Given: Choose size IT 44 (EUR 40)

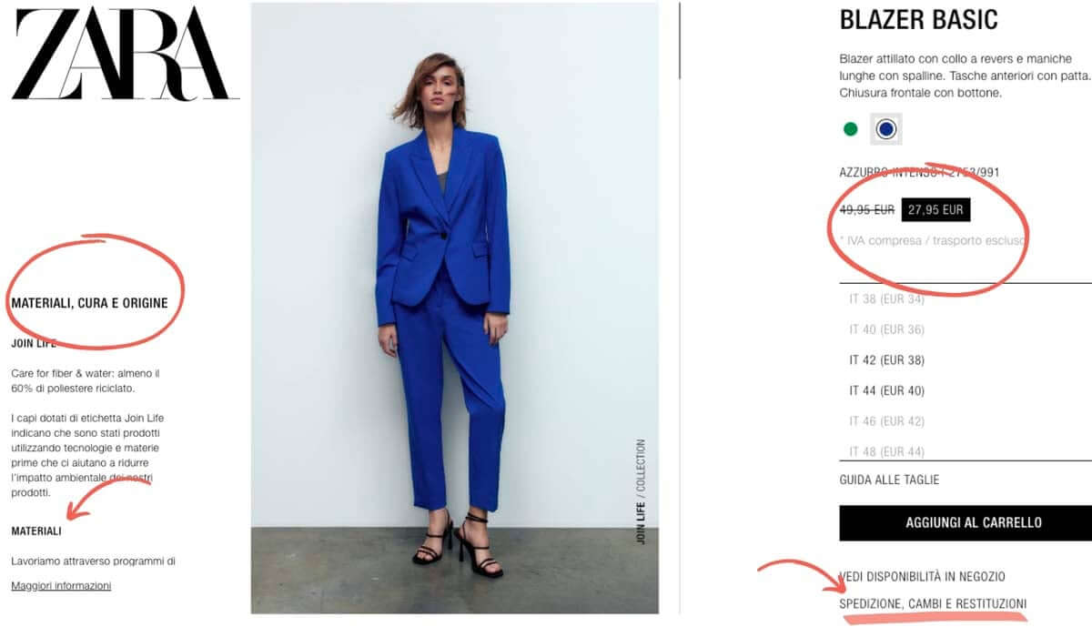Looking at the screenshot, I should click(x=887, y=391).
